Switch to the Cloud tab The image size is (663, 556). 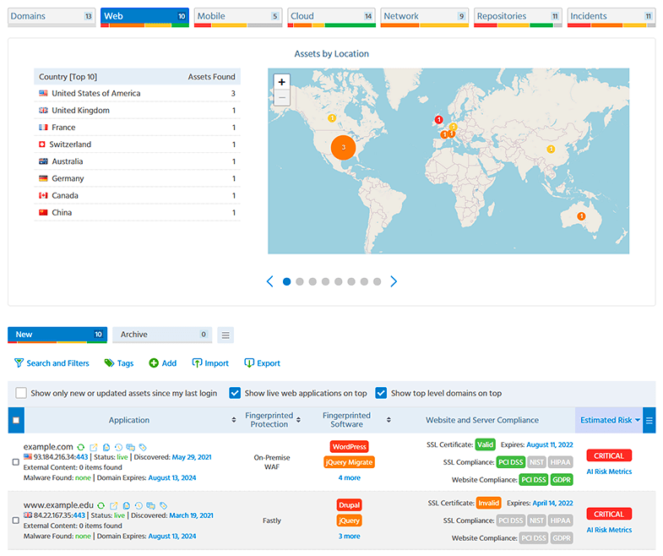point(330,16)
